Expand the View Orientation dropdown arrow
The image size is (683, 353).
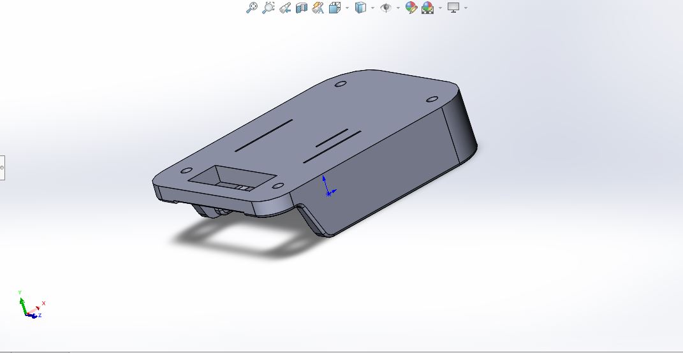[347, 8]
